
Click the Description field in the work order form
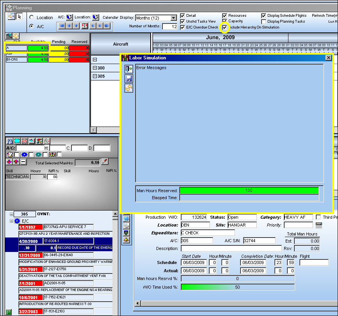[x=231, y=248]
